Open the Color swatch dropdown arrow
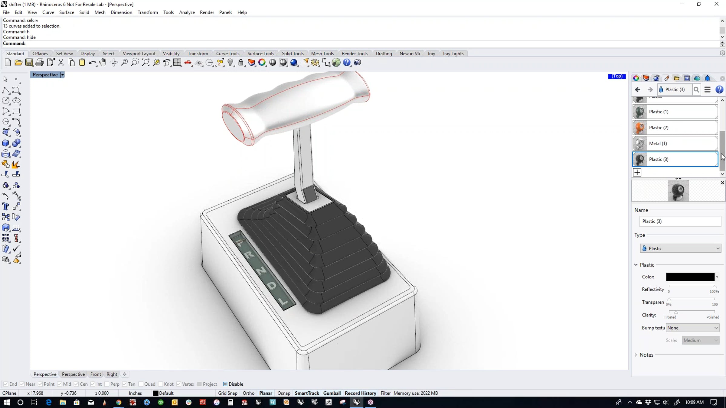This screenshot has width=726, height=408. 717,277
